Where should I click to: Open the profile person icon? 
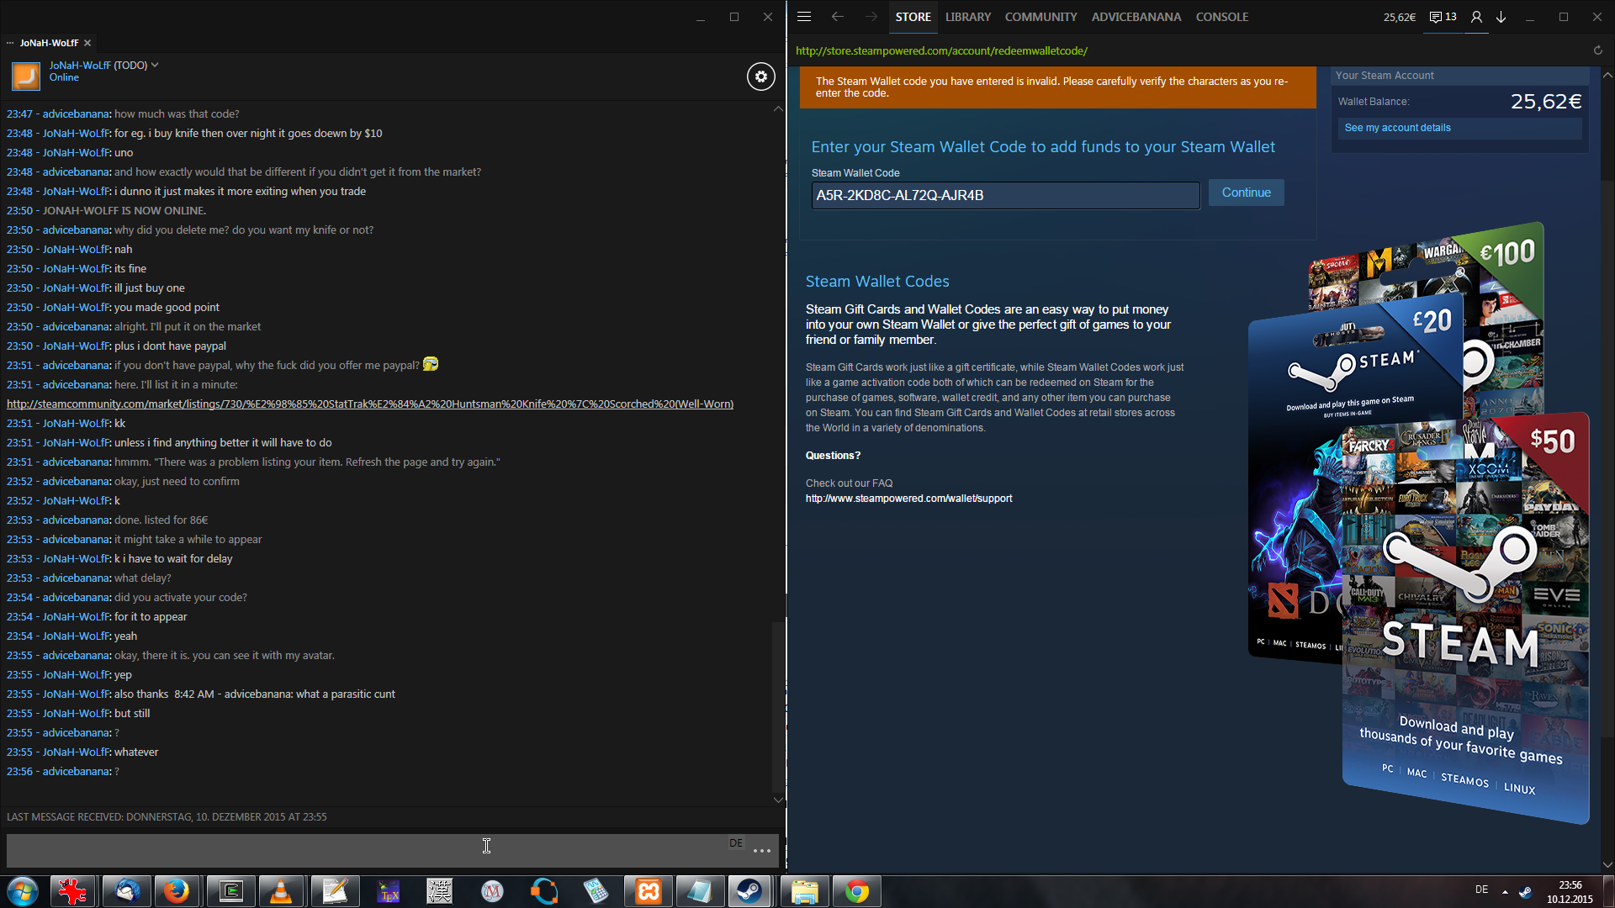pos(1475,17)
